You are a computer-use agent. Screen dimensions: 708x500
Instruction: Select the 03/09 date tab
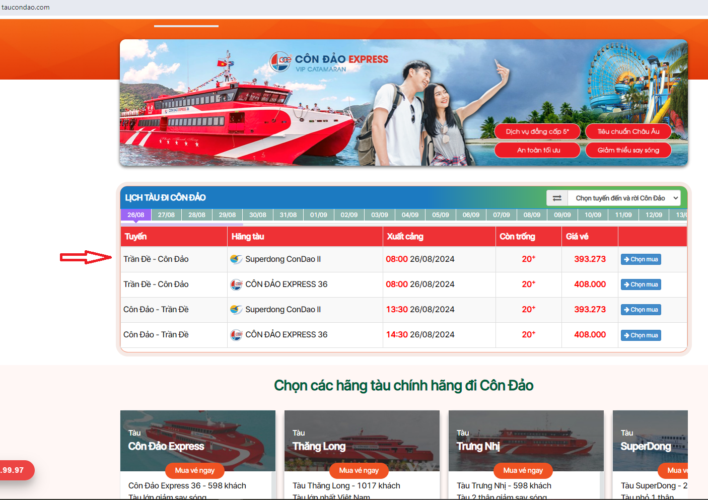click(x=380, y=215)
